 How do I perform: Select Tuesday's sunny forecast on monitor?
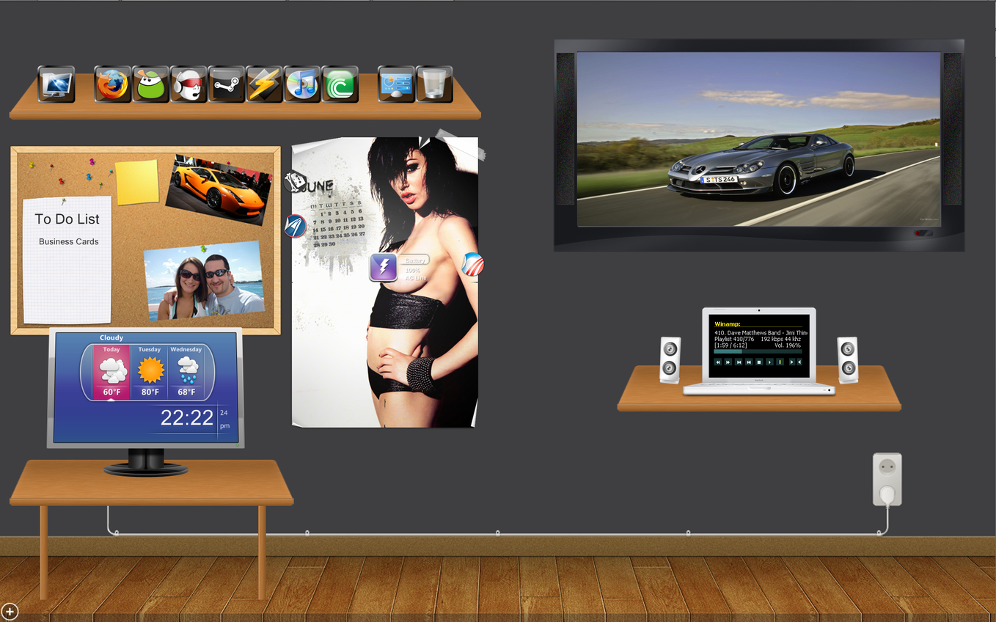pyautogui.click(x=150, y=372)
